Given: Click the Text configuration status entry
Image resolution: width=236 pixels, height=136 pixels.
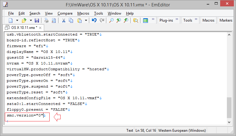Looking at the screenshot, I should 130,131.
